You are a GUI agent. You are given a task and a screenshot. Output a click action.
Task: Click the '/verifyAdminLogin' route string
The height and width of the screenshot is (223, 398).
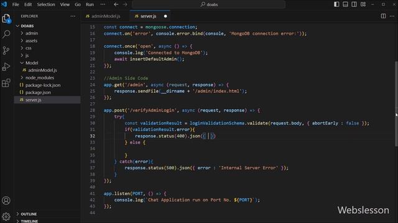152,110
